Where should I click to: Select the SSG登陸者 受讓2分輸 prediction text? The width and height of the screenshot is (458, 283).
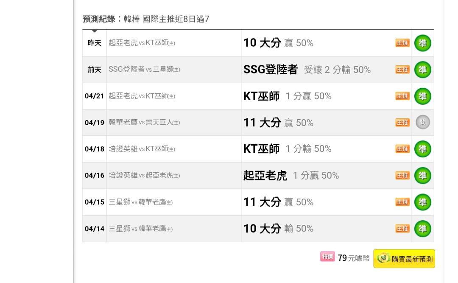tap(307, 70)
